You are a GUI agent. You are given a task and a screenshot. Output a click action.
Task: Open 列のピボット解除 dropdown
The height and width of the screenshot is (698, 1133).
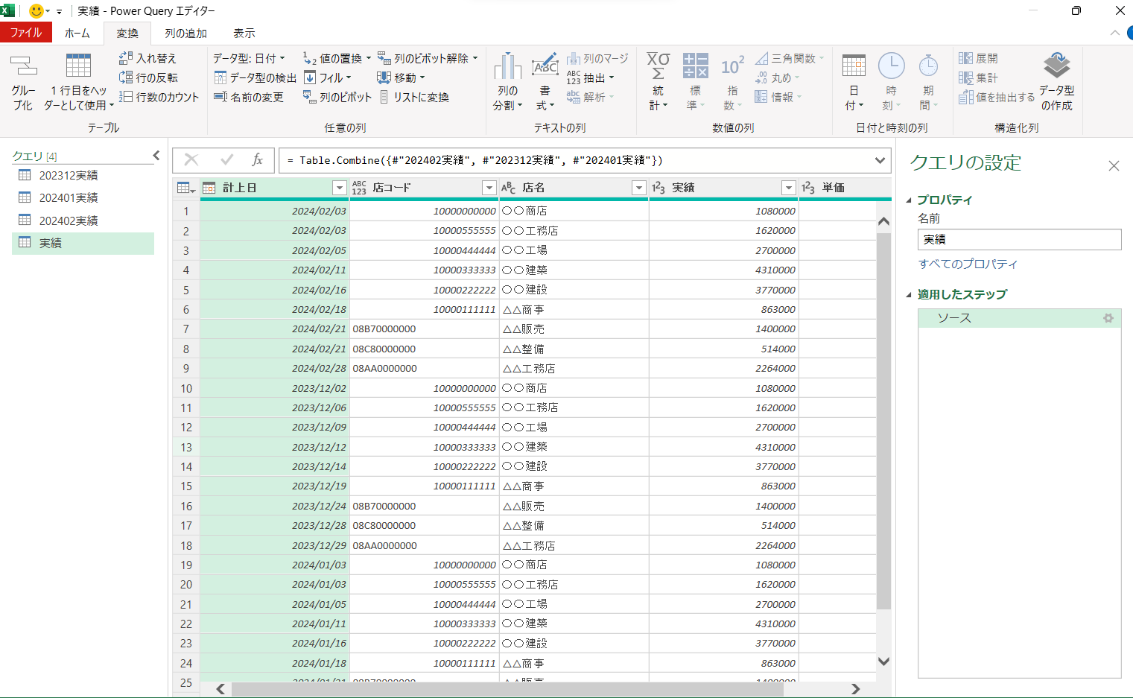(428, 58)
